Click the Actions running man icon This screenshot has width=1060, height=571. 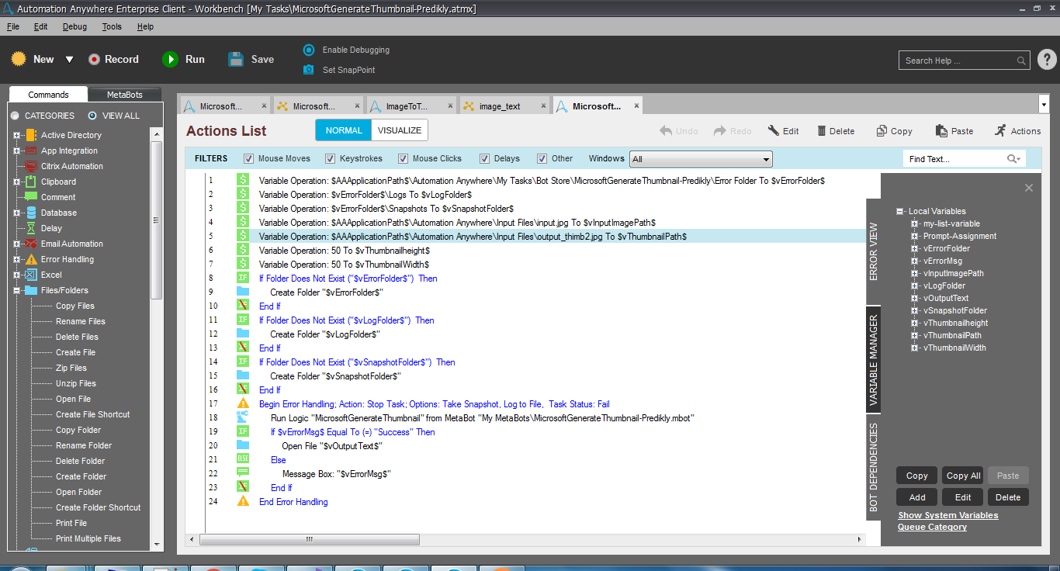point(1000,130)
